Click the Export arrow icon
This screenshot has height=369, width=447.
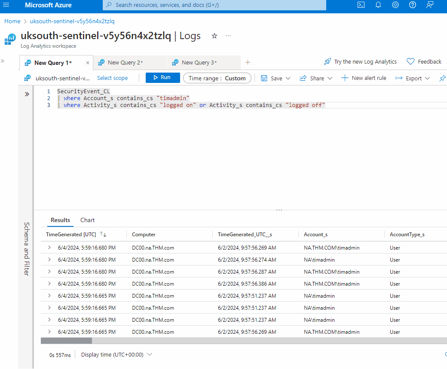click(399, 78)
